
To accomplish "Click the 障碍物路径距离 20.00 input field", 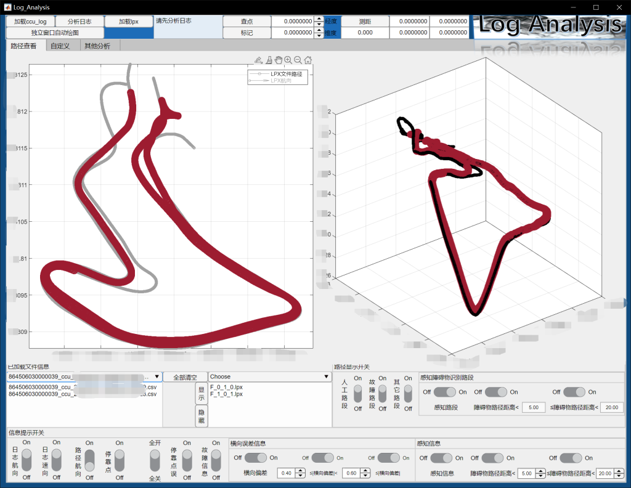I will tap(611, 407).
